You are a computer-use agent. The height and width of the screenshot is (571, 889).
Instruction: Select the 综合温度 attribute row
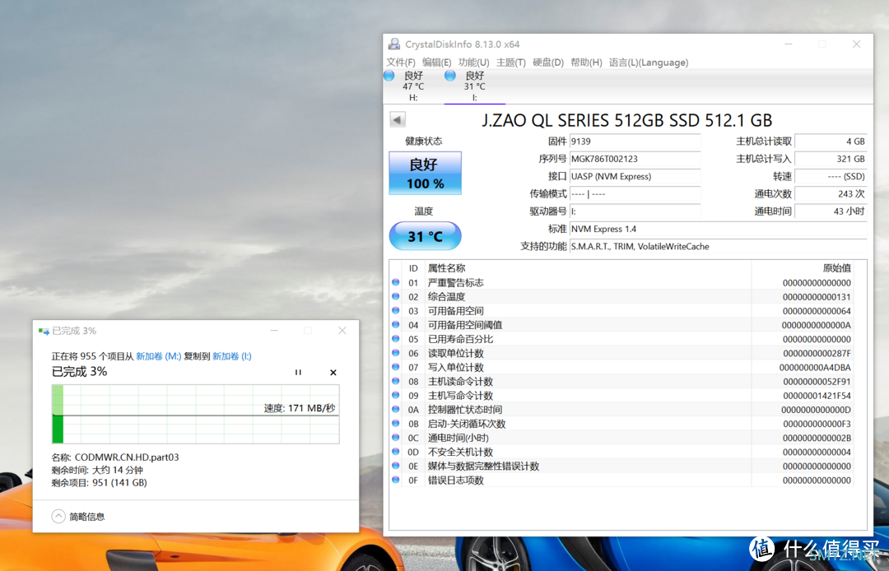pos(621,296)
